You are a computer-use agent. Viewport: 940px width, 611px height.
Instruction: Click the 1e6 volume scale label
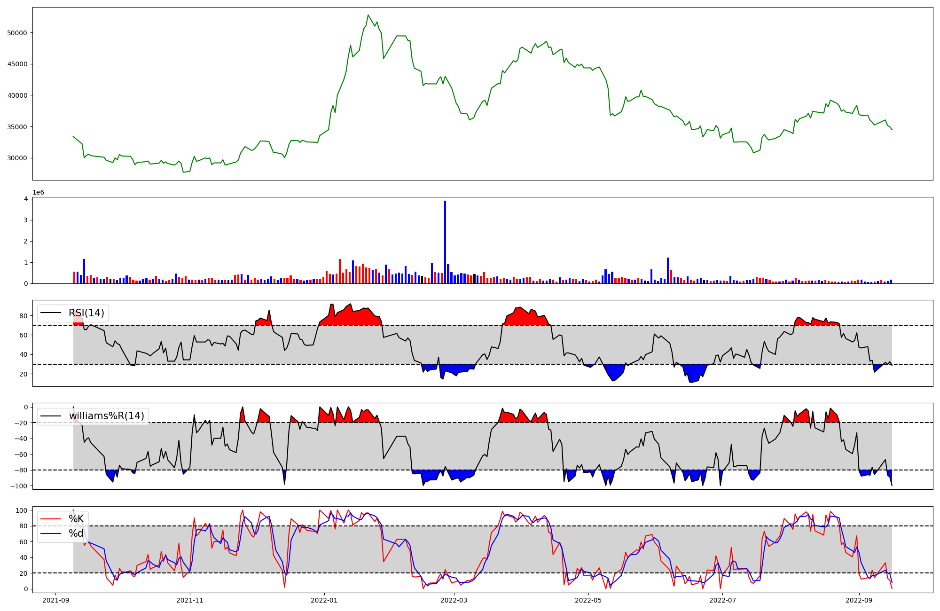coord(39,193)
